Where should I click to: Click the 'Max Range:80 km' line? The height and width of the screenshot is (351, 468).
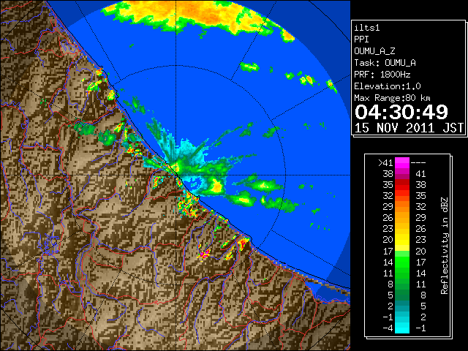[392, 98]
